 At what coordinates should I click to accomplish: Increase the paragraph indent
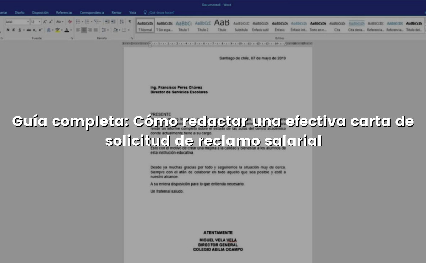pos(113,22)
